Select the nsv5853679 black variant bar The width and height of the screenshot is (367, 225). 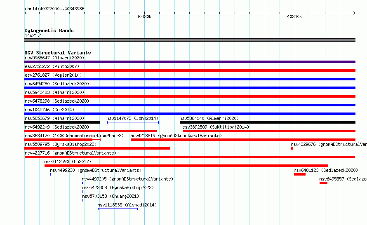(62, 122)
